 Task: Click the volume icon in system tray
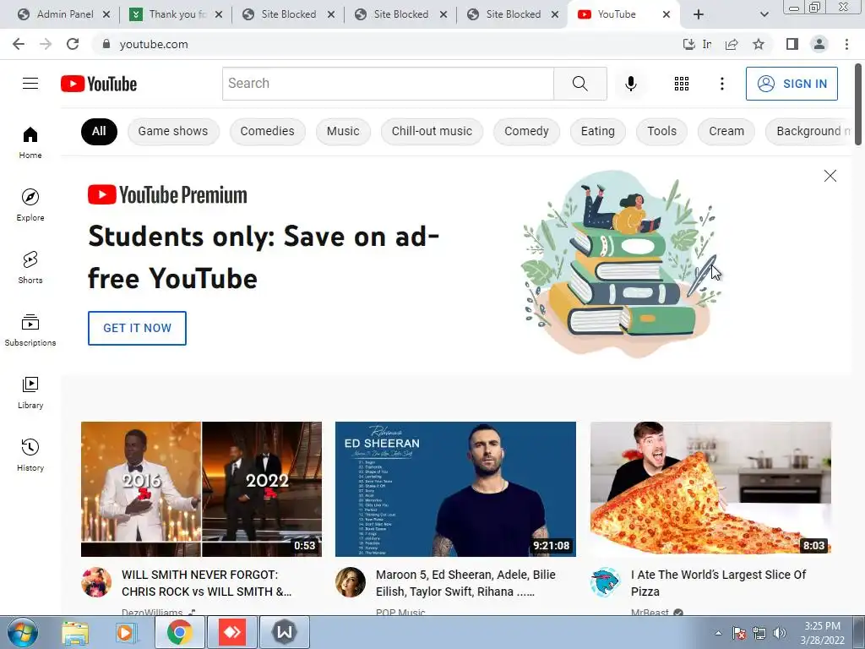coord(780,633)
